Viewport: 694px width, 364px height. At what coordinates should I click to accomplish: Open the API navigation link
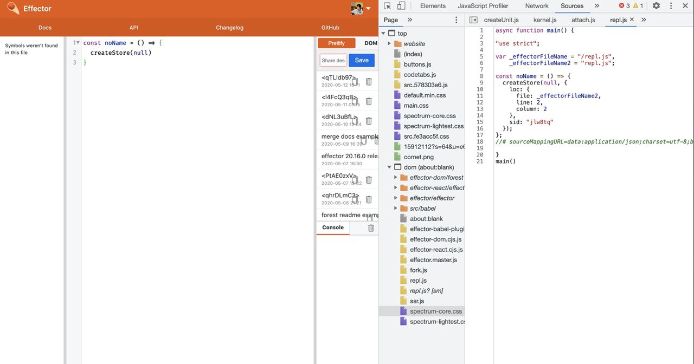pyautogui.click(x=134, y=28)
